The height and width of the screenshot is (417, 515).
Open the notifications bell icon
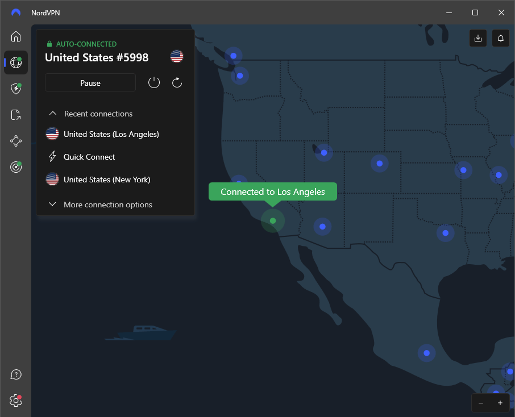point(501,38)
